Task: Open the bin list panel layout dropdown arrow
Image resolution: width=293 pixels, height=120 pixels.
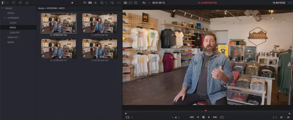Action: 8,3
